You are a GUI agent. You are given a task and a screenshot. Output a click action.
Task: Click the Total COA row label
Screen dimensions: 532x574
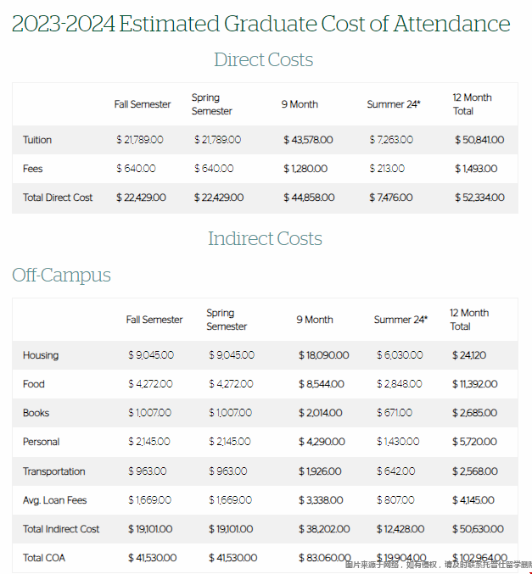pos(43,558)
